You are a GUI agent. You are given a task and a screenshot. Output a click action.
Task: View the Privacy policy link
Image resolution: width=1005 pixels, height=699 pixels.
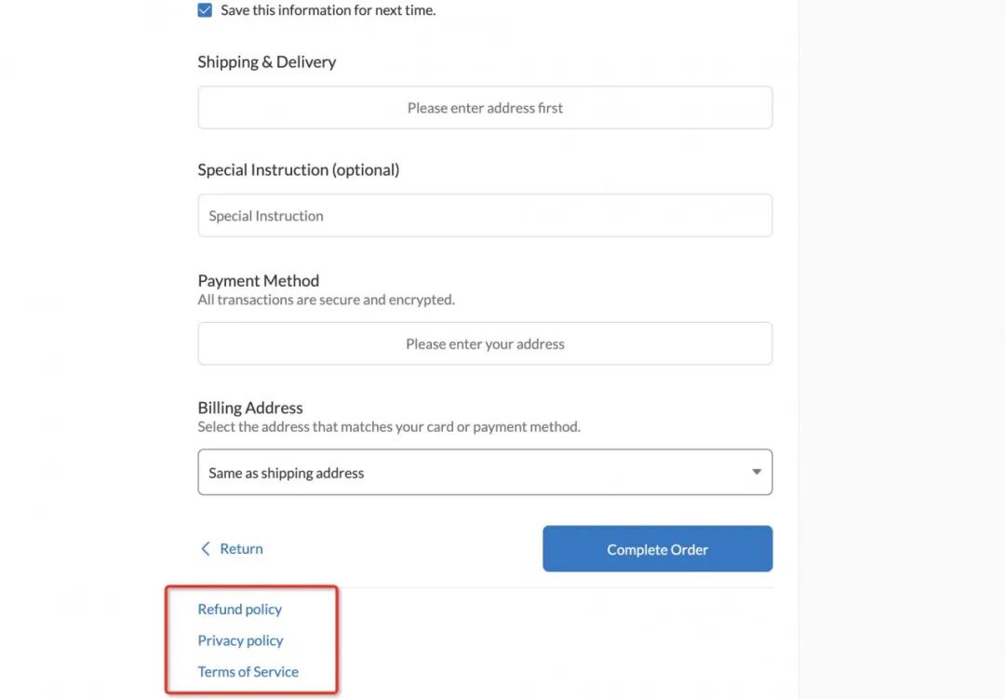tap(240, 640)
